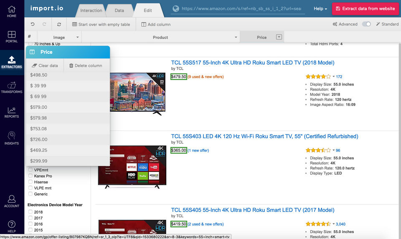Click Delete column in Price panel

click(86, 65)
